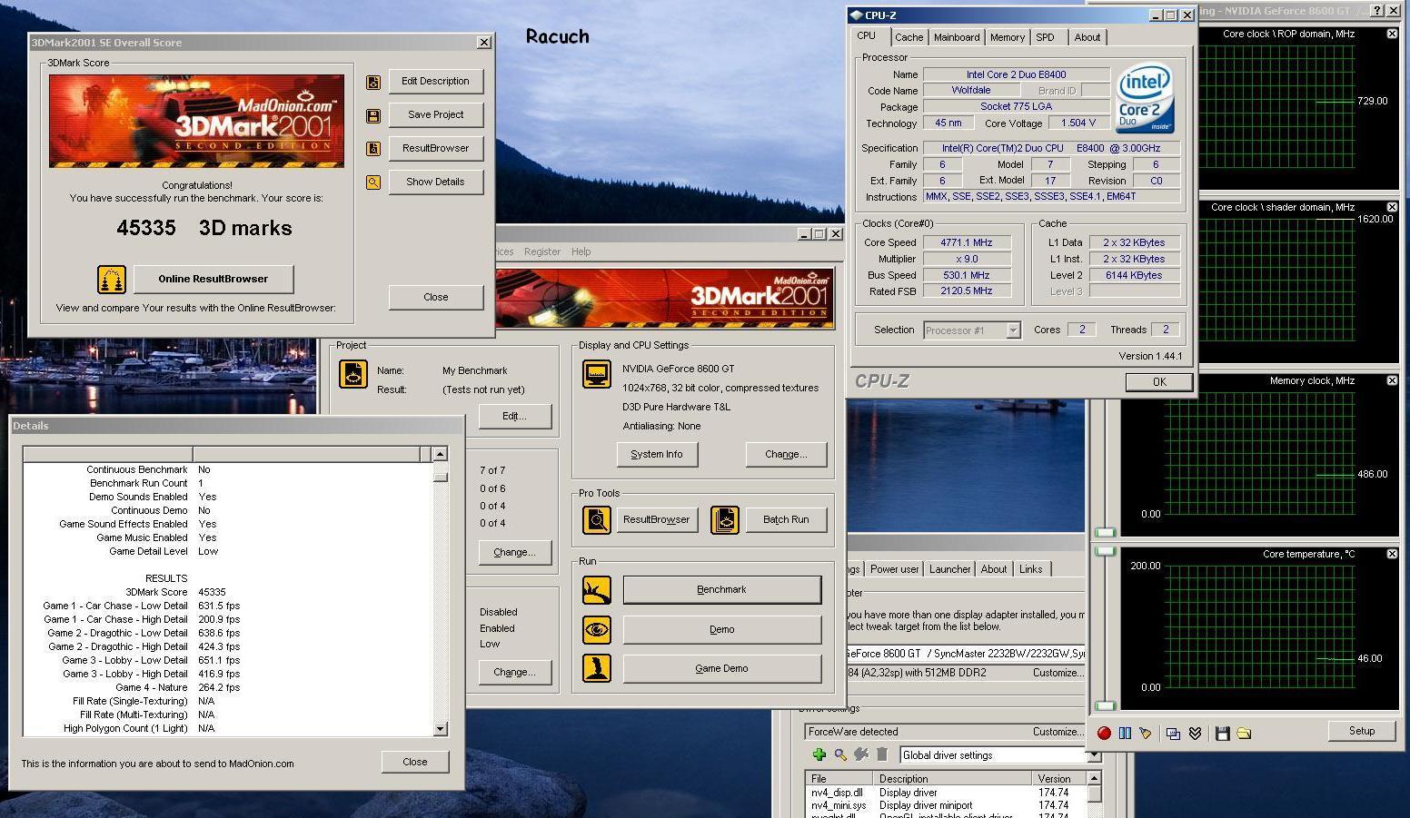Click the window cascade icon in the monitoring toolbar
The height and width of the screenshot is (818, 1410).
click(1174, 734)
